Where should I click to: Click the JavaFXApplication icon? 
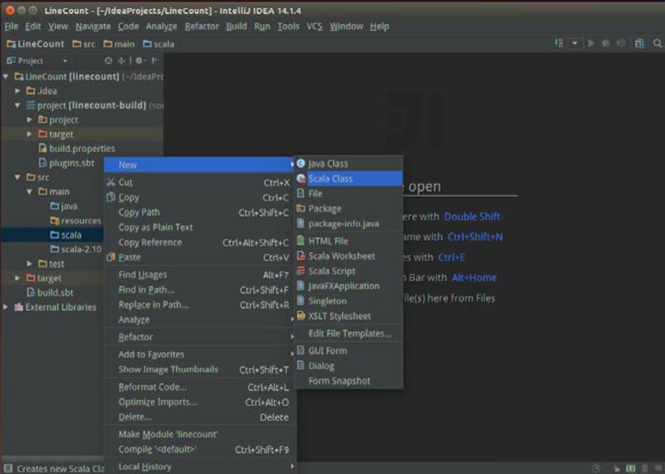click(x=301, y=286)
